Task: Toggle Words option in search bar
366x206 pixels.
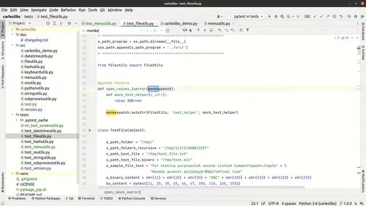Action: (161, 30)
